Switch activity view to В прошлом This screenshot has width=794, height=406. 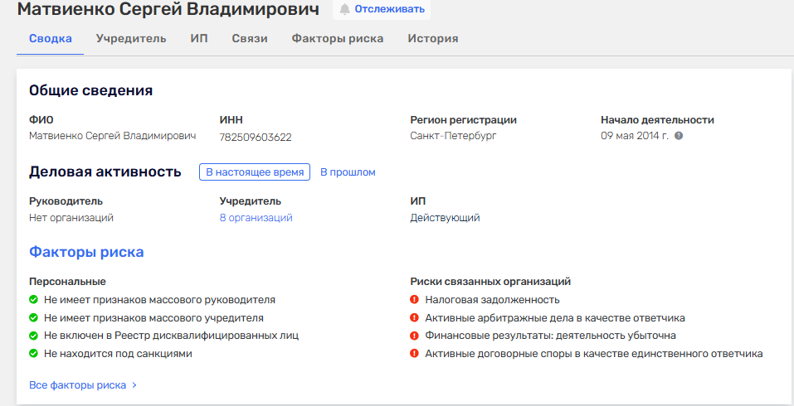[x=348, y=172]
